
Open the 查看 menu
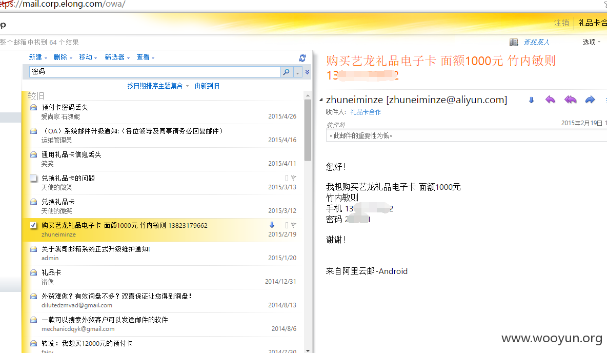click(145, 57)
